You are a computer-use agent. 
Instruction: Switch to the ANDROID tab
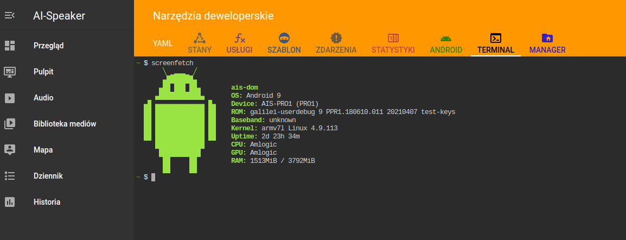tap(446, 43)
